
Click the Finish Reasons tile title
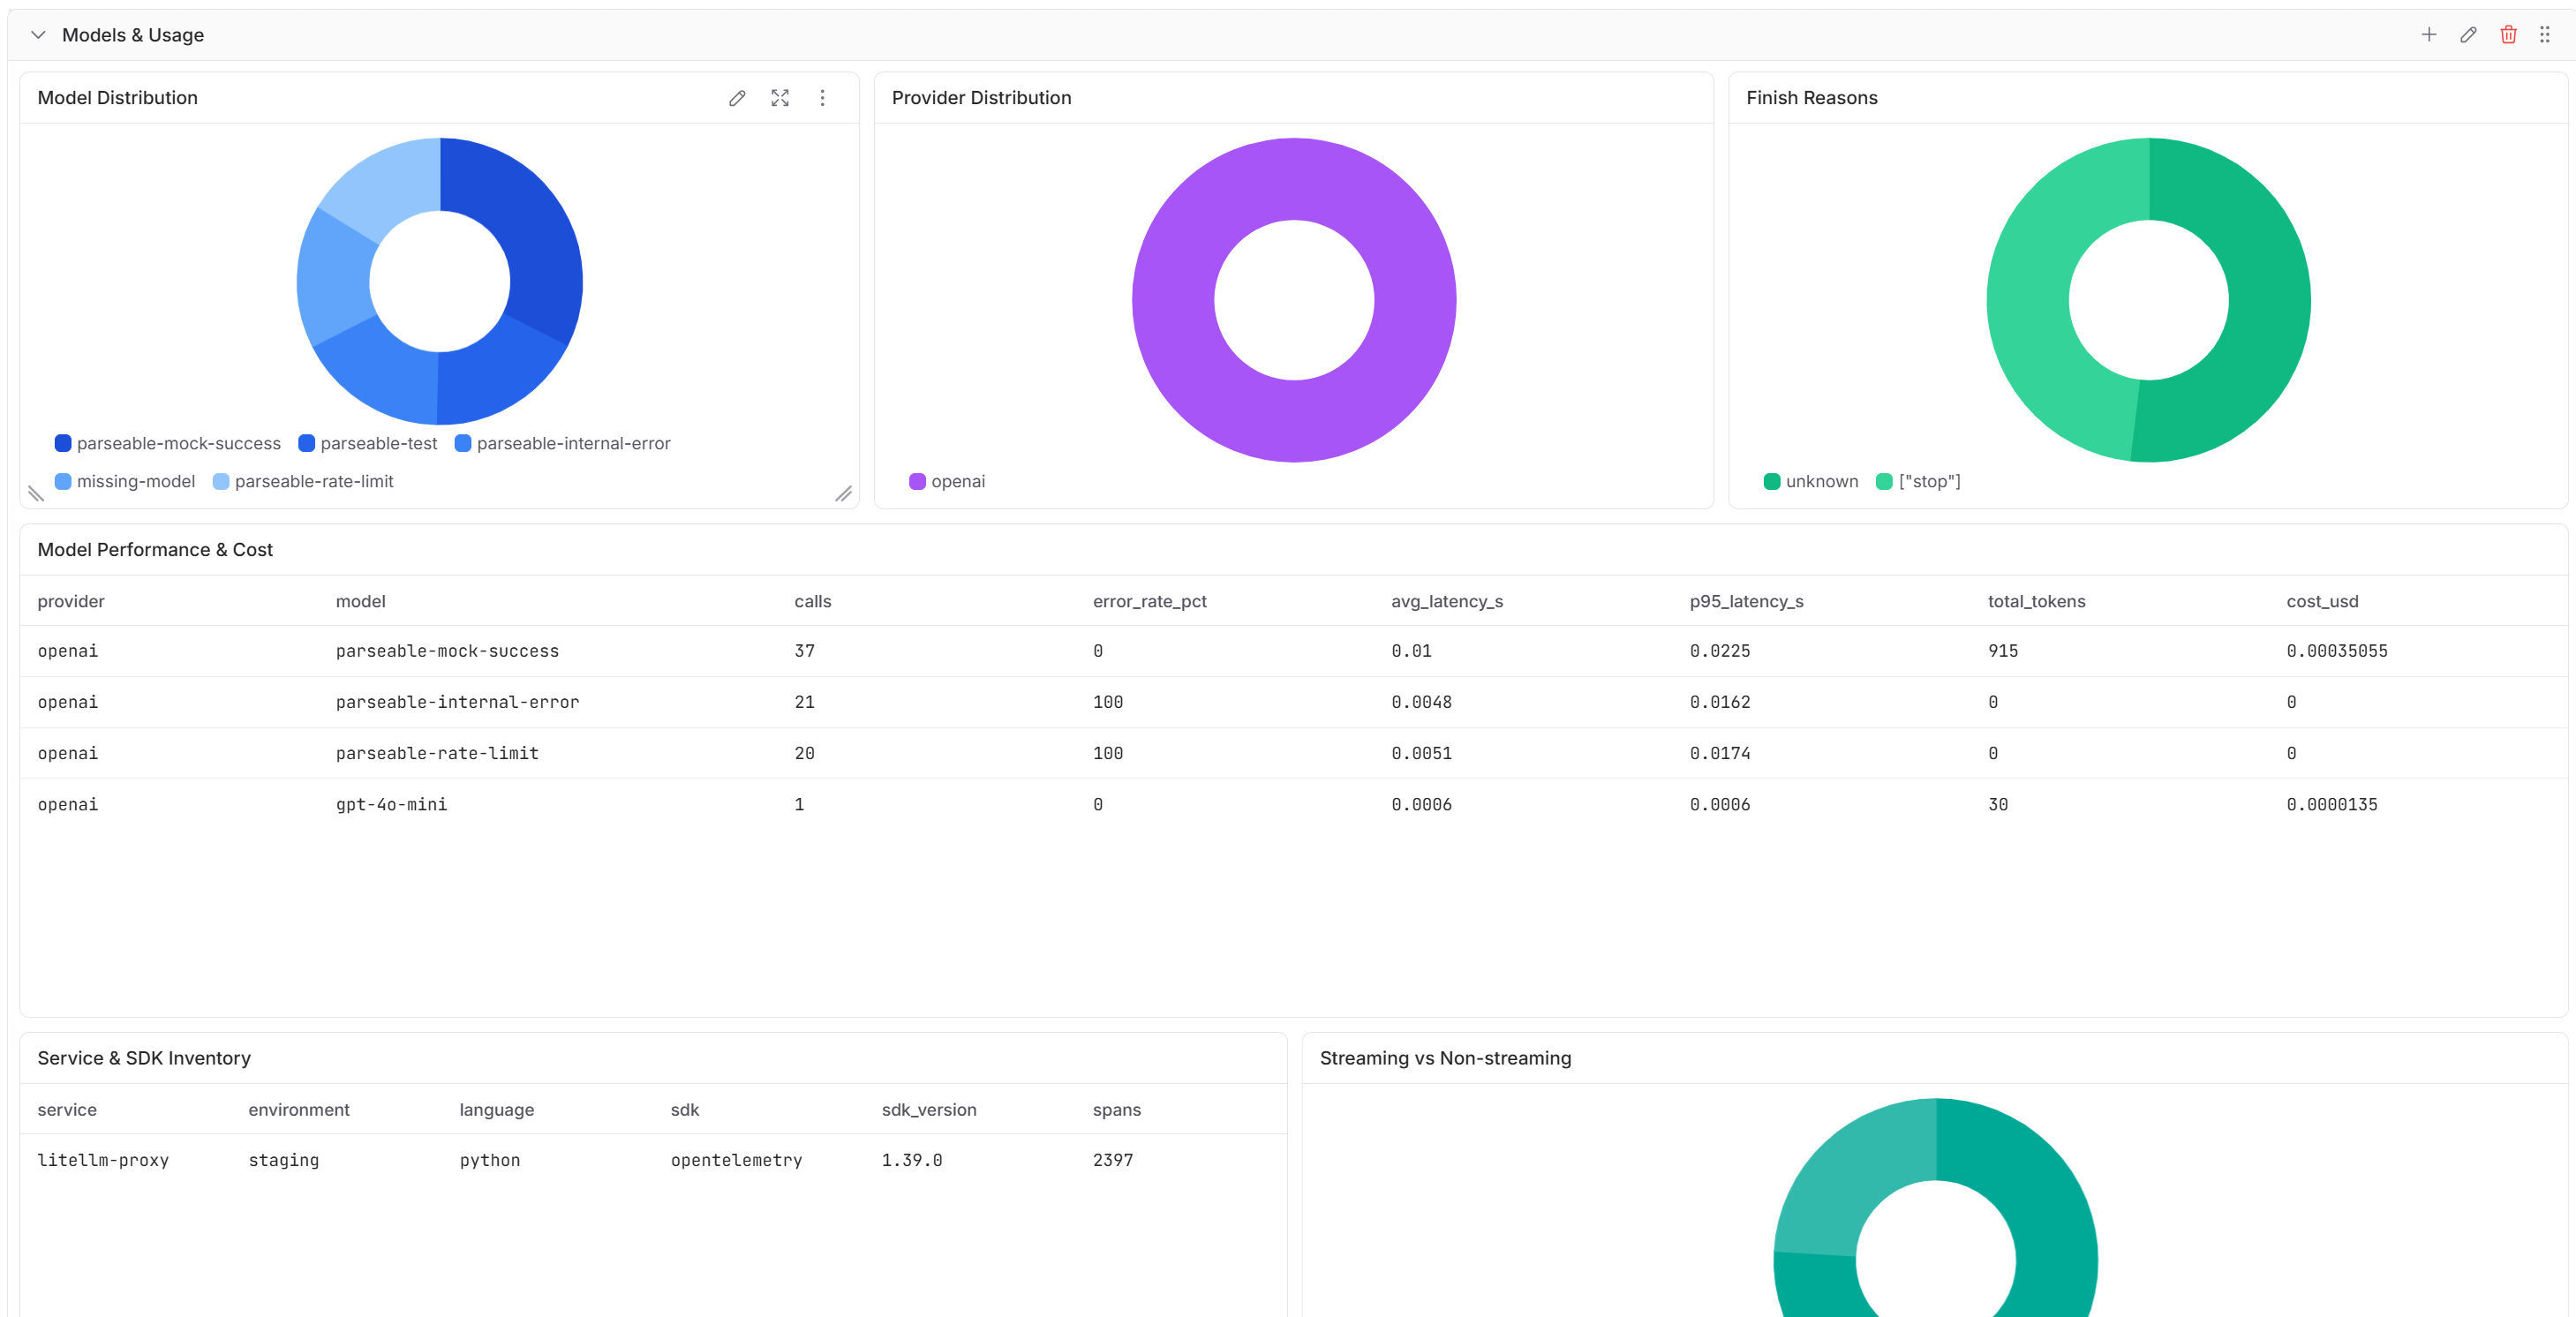(x=1811, y=98)
